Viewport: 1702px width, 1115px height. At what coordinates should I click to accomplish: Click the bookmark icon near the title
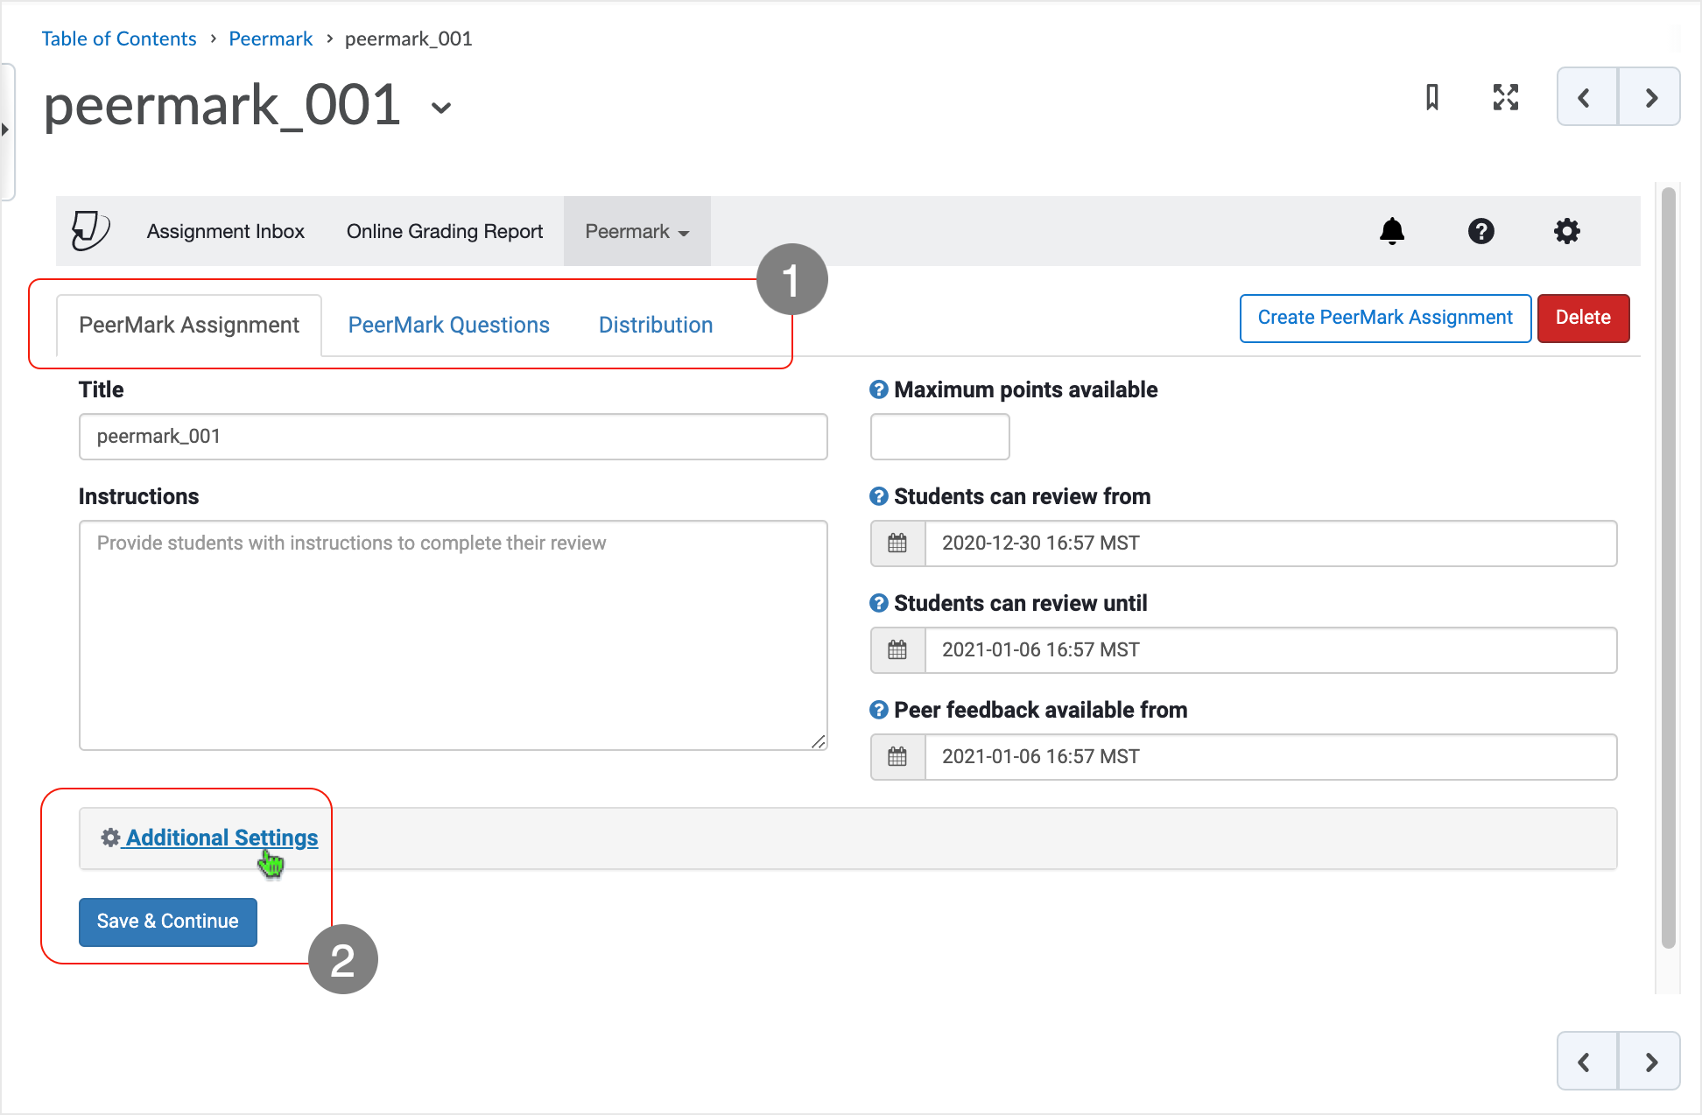click(1432, 97)
